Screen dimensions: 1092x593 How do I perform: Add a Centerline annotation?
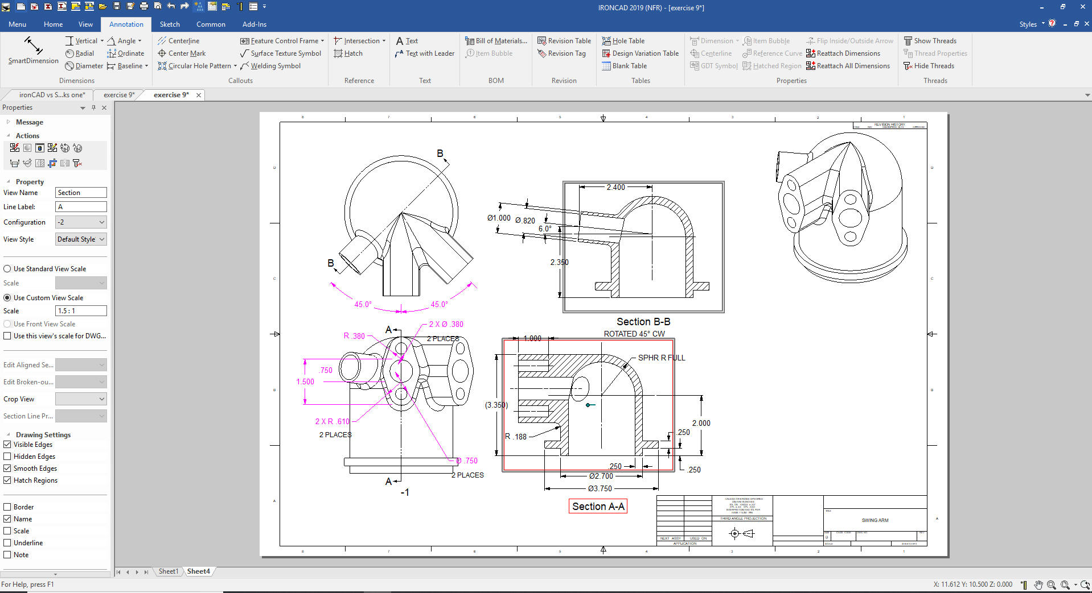tap(178, 41)
